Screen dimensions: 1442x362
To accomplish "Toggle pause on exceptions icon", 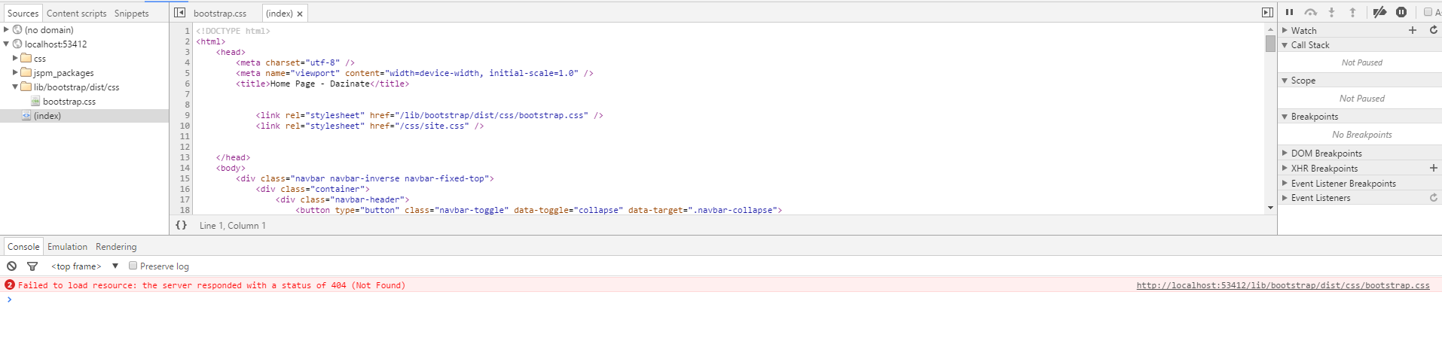I will point(1401,12).
